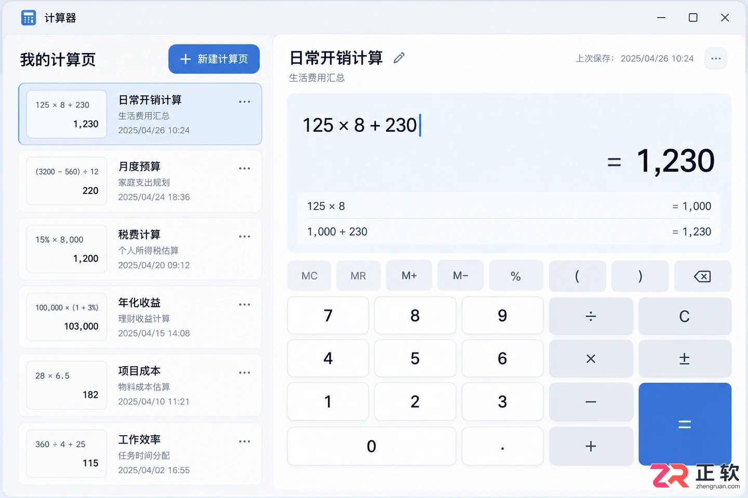Select the 年化收益 calculation page
The height and width of the screenshot is (498, 748).
click(140, 317)
